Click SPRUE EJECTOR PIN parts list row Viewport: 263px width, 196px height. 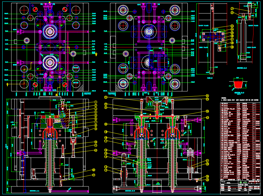(240, 143)
